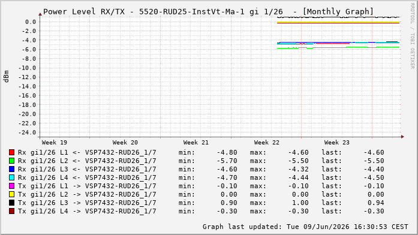
Task: Click the -10.0 y-axis tick label
Action: click(x=27, y=68)
